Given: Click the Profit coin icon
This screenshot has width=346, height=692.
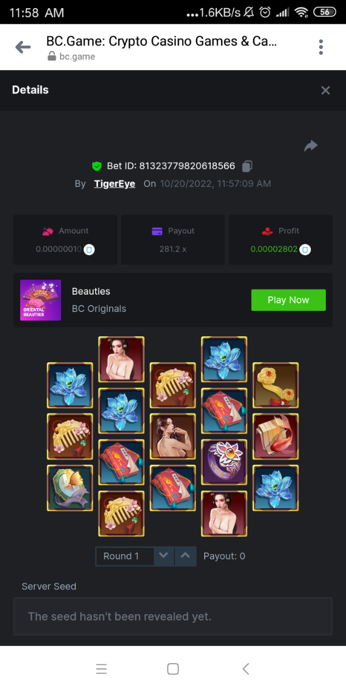Looking at the screenshot, I should pyautogui.click(x=306, y=250).
